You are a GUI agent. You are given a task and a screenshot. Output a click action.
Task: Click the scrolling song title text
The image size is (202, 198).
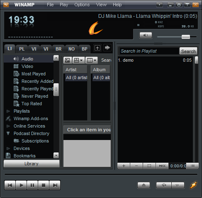coord(148,16)
